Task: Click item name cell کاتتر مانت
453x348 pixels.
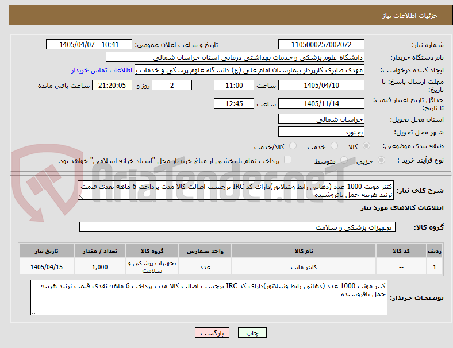Action: [x=304, y=267]
